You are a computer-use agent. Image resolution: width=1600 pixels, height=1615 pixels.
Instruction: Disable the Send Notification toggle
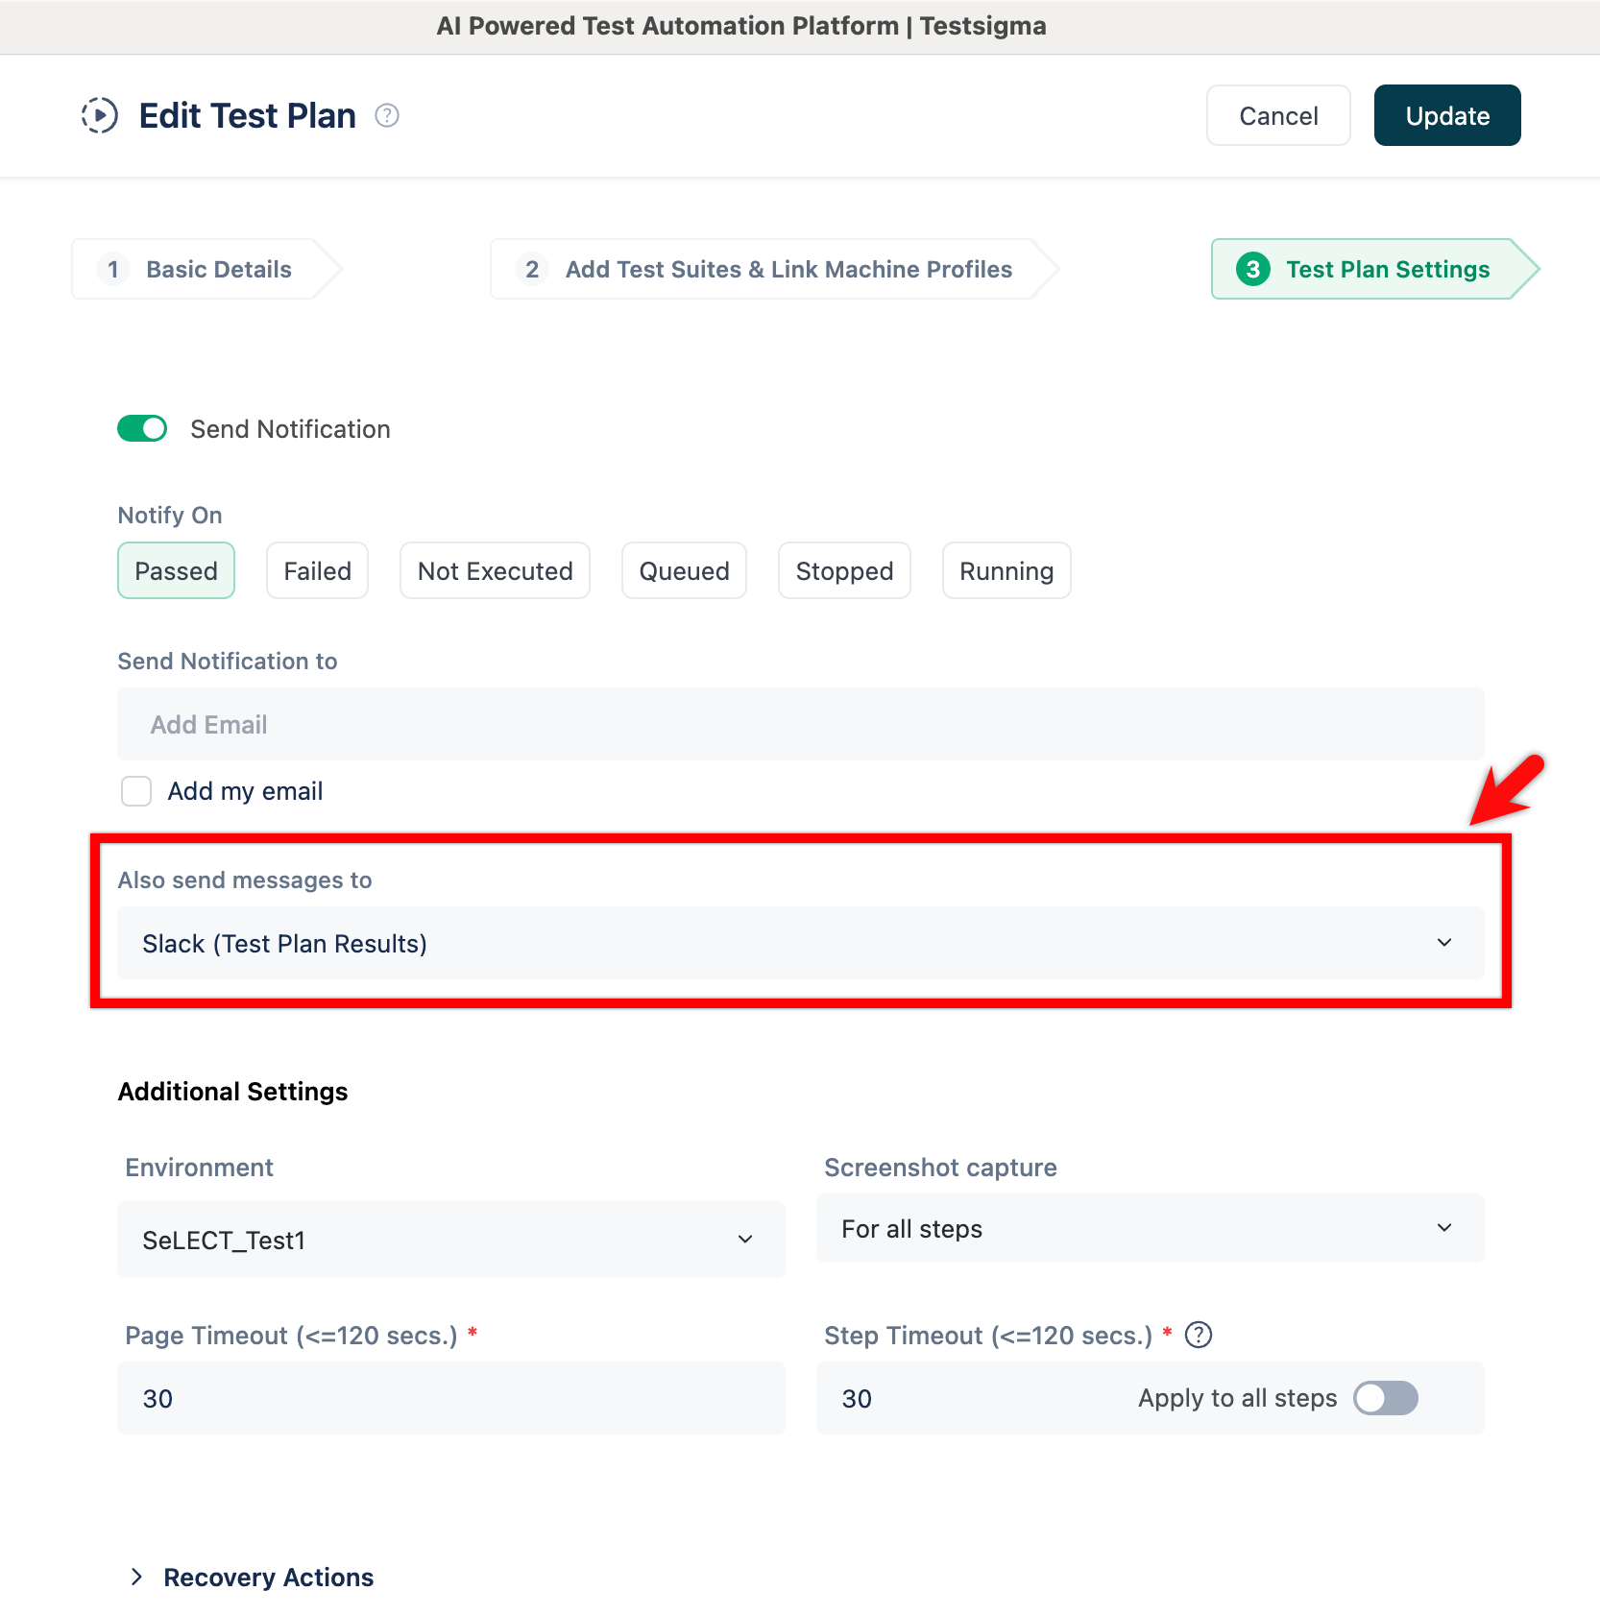(x=141, y=428)
